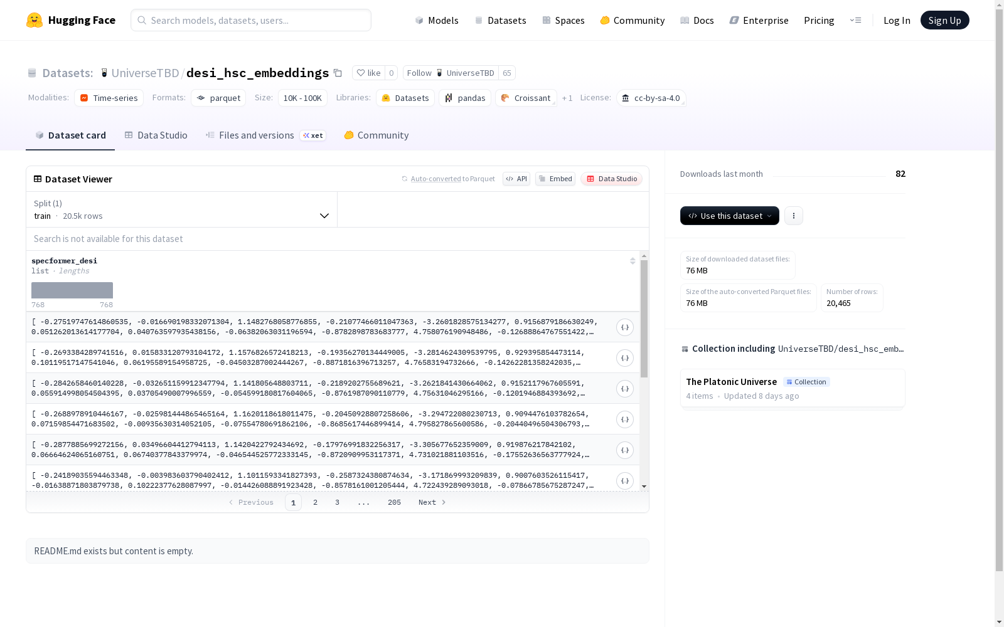This screenshot has height=627, width=1004.
Task: Click the Sign Up button
Action: (945, 20)
